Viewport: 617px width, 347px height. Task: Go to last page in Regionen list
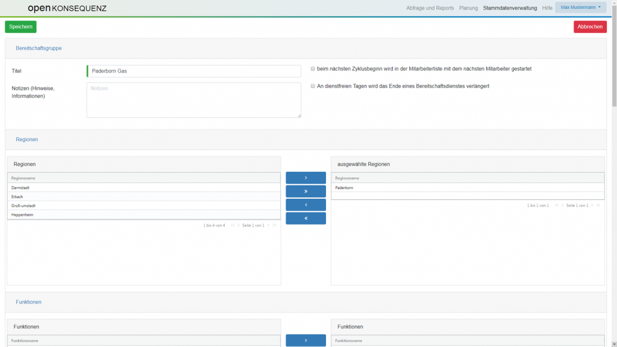coord(275,225)
